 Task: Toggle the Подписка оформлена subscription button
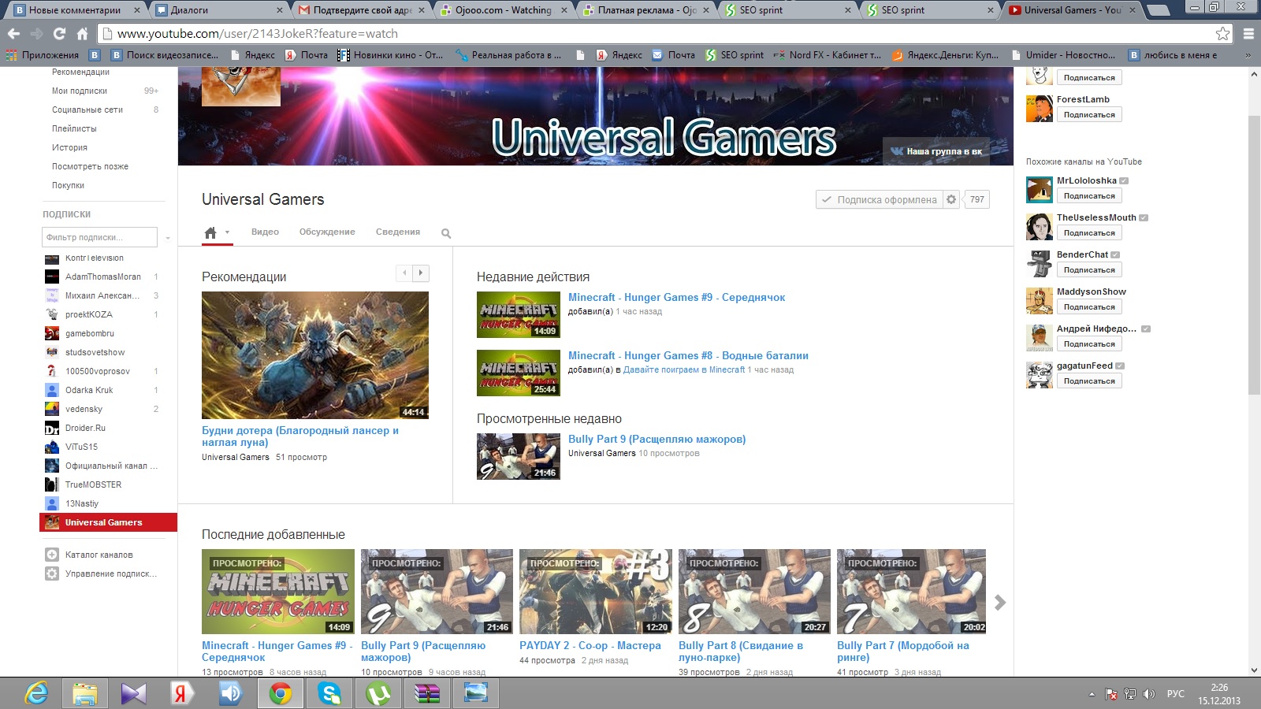tap(879, 199)
